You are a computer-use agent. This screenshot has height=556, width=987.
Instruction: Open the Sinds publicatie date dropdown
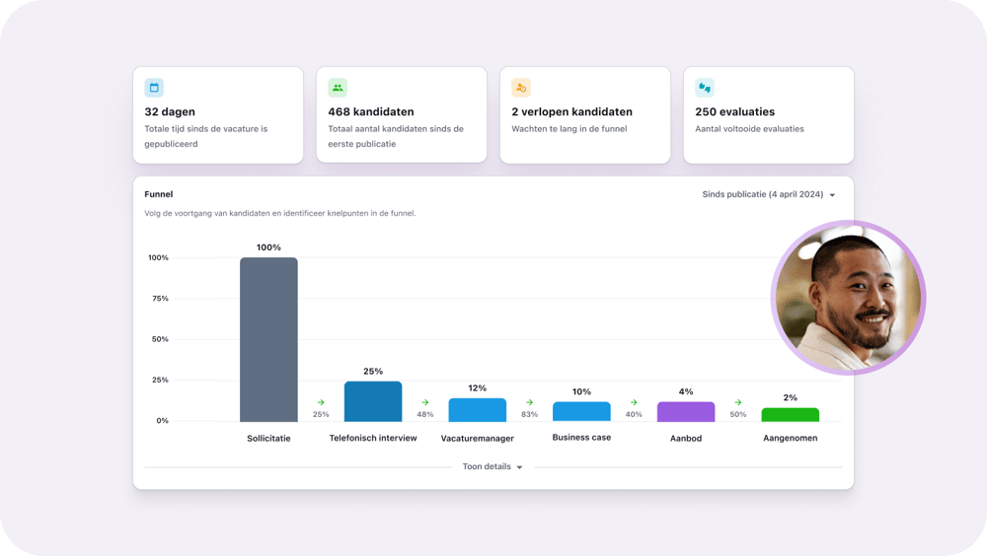tap(769, 195)
